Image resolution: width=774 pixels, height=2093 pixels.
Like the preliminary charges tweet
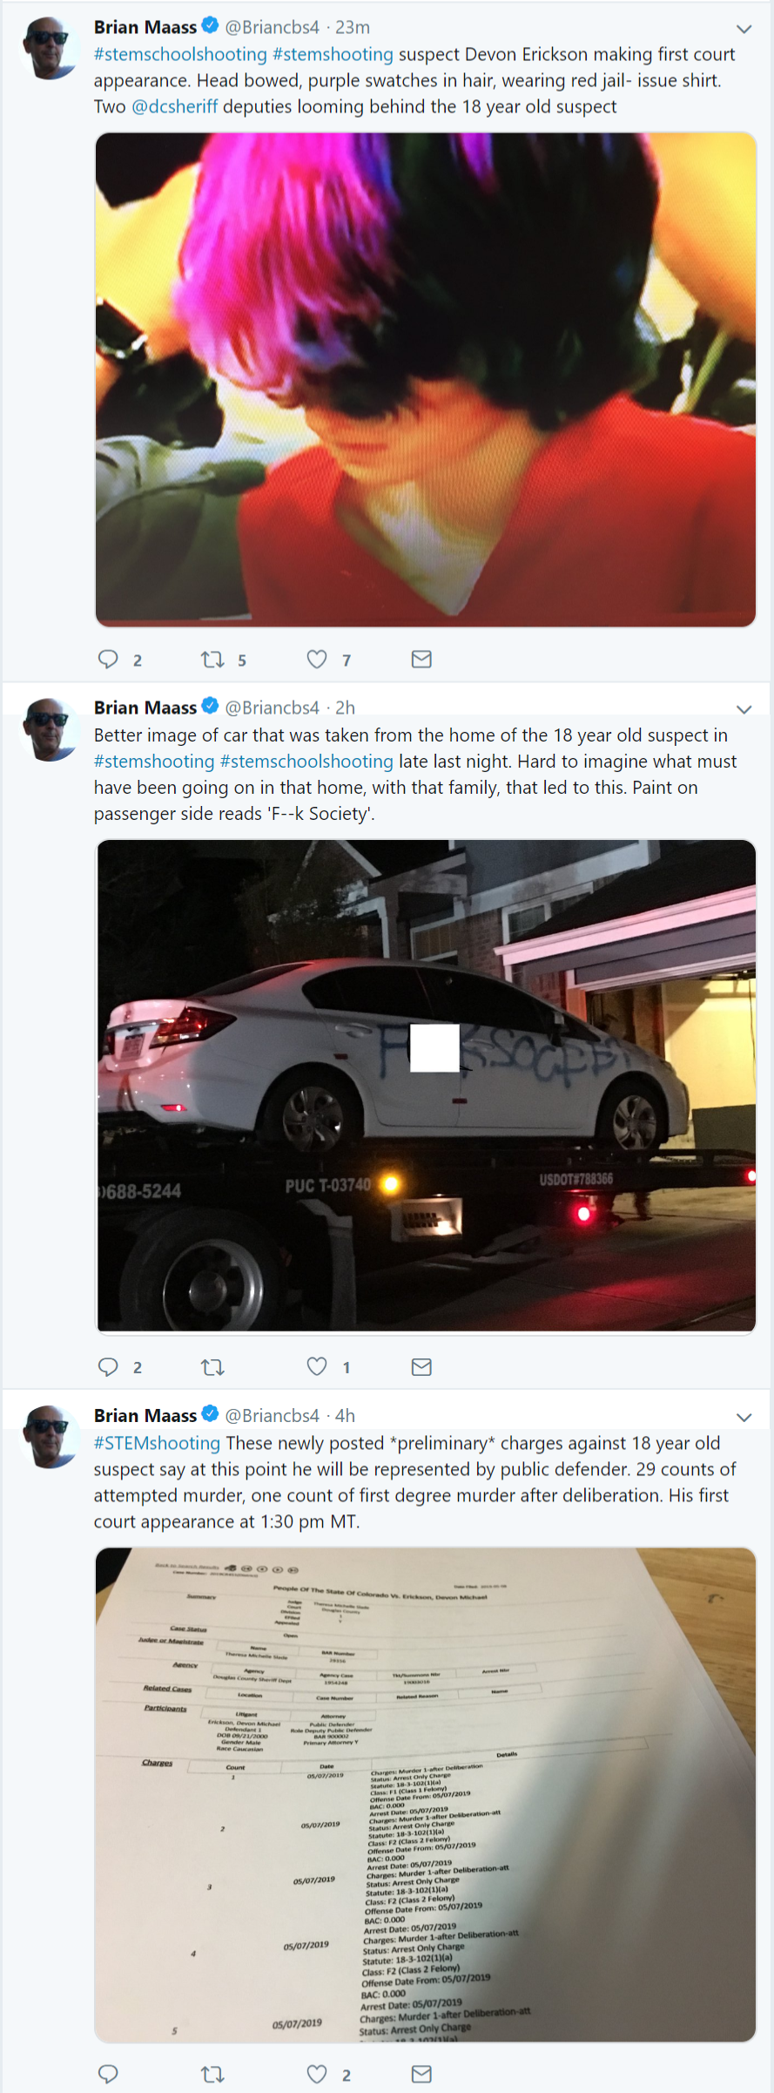coord(317,2074)
